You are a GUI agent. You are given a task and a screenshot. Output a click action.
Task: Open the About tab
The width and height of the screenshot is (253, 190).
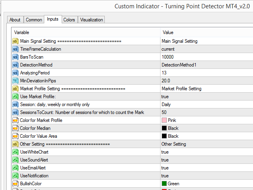[x=15, y=20]
